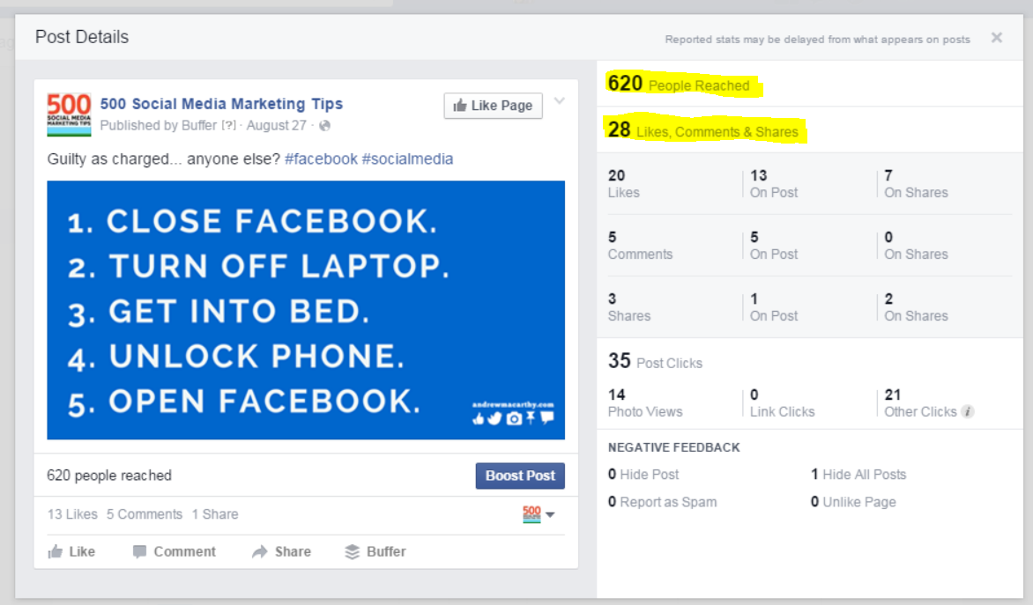Open the 5 Comments link
Image resolution: width=1033 pixels, height=605 pixels.
coord(145,513)
